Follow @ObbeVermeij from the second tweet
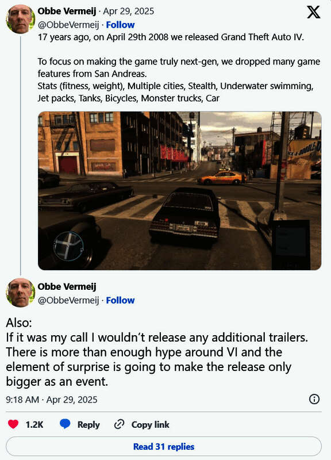Image resolution: width=331 pixels, height=460 pixels. coord(120,300)
